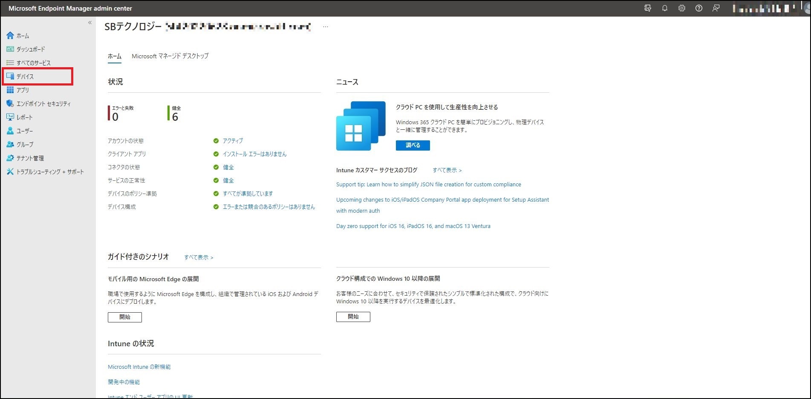
Task: Open Upcoming changes to iOS/iPadOS Company Portal article
Action: point(442,205)
